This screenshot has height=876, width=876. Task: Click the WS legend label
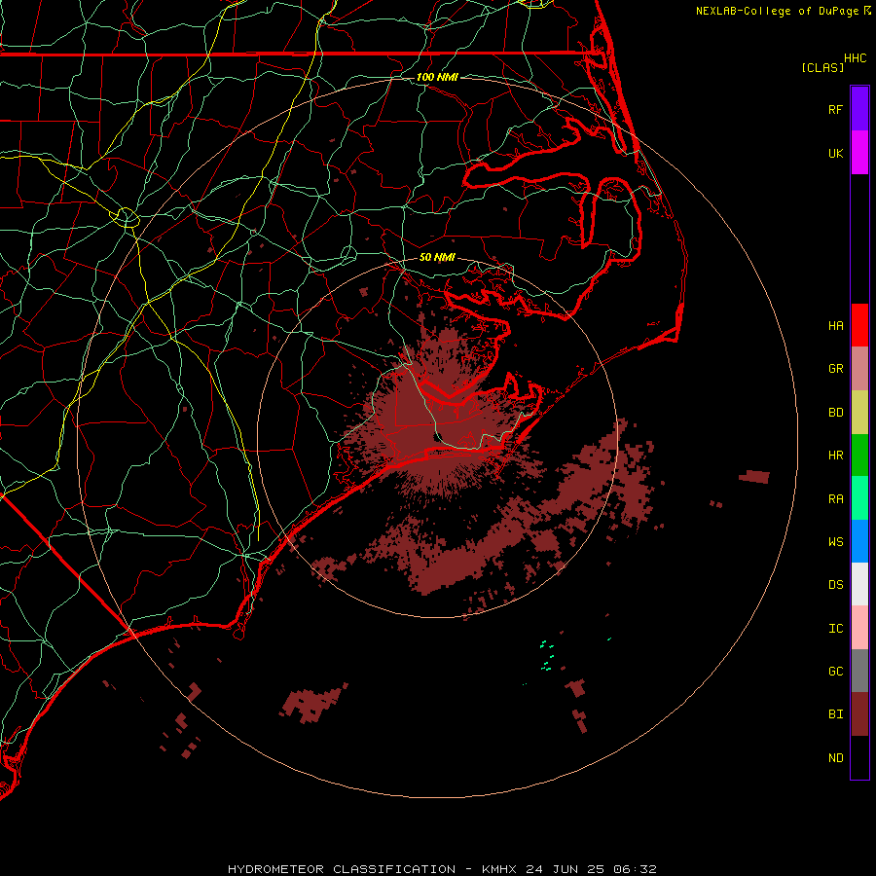(x=835, y=542)
